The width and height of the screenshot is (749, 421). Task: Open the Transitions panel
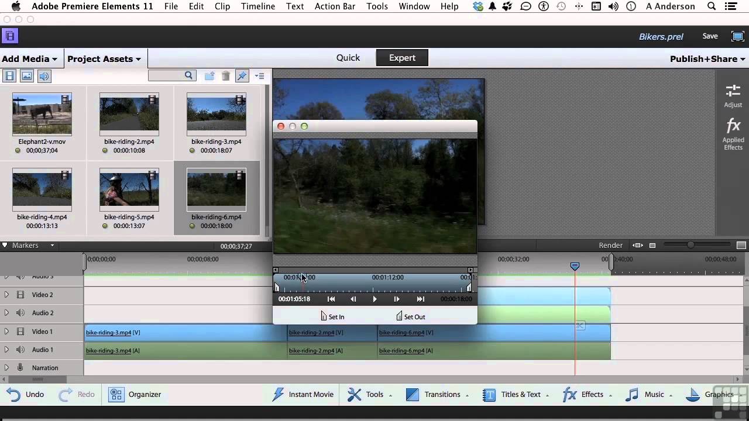click(437, 394)
